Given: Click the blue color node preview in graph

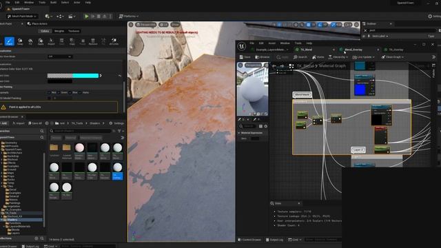Looking at the screenshot, I should pos(360,90).
